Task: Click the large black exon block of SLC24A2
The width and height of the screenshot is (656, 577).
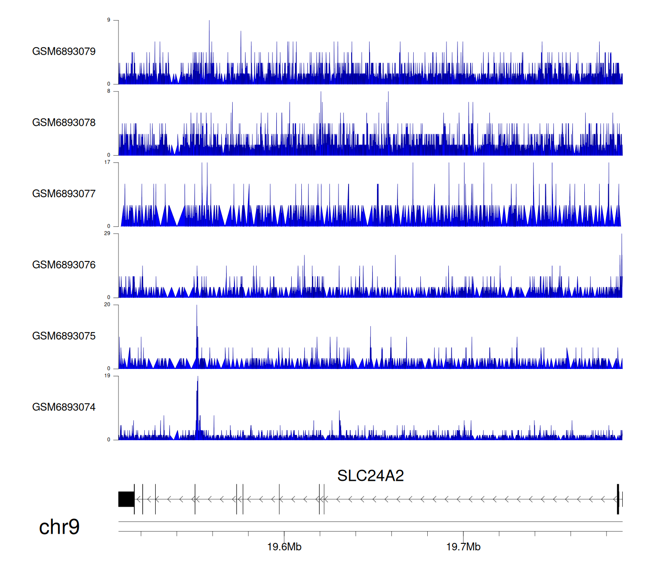Action: pyautogui.click(x=126, y=499)
